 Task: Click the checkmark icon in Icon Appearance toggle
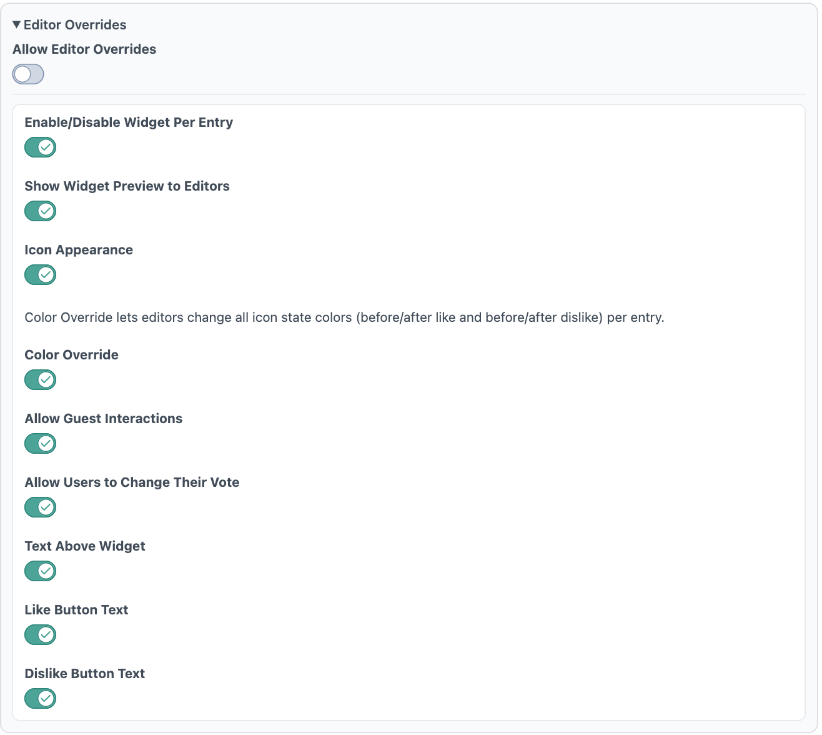pyautogui.click(x=44, y=274)
